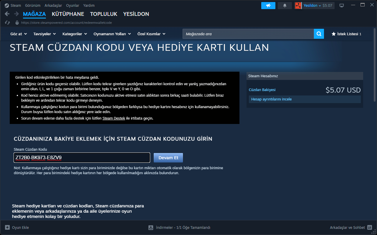The height and width of the screenshot is (235, 377).
Task: Expand the Tavsiyeler dropdown
Action: pyautogui.click(x=44, y=34)
